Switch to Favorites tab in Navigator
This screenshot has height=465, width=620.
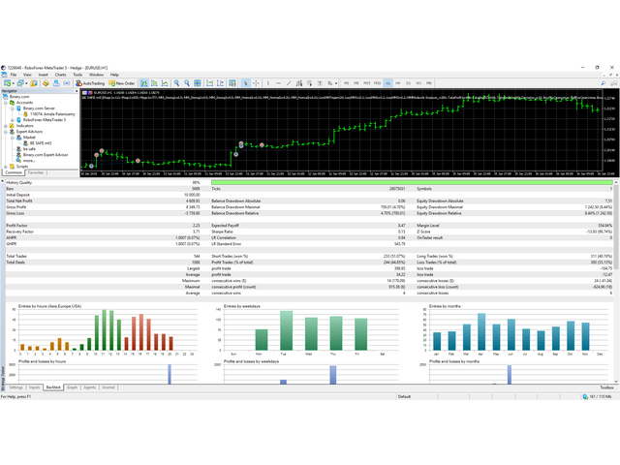[35, 172]
